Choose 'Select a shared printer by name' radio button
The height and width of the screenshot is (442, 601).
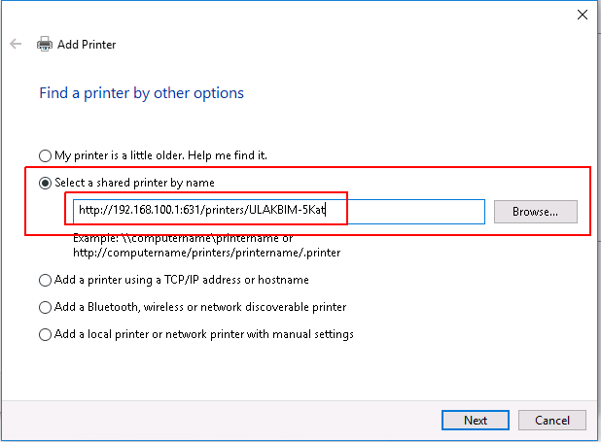pyautogui.click(x=45, y=183)
